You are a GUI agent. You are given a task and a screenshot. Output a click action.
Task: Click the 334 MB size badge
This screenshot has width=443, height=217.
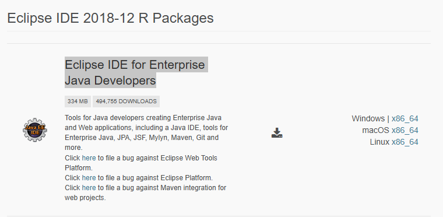click(x=78, y=101)
